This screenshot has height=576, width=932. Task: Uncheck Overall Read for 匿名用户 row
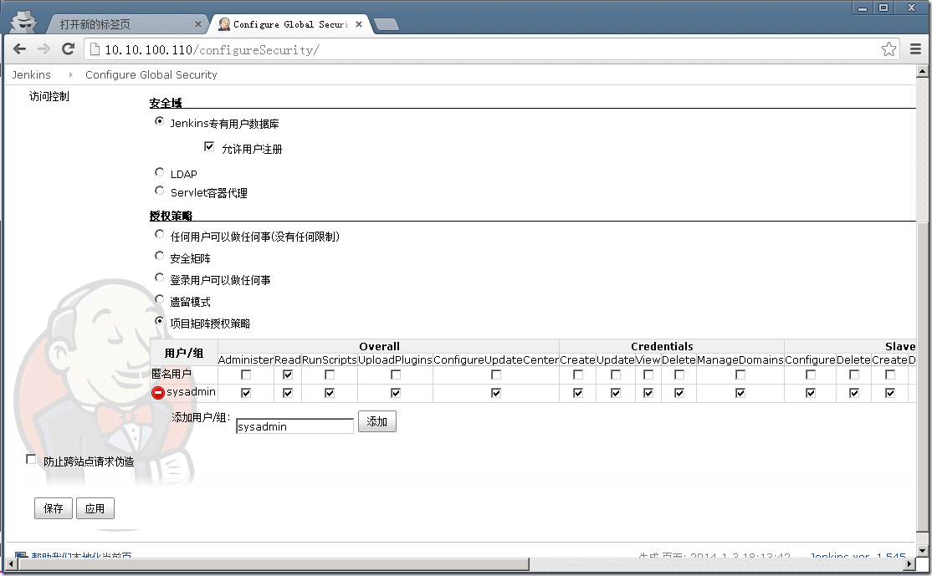pyautogui.click(x=288, y=375)
